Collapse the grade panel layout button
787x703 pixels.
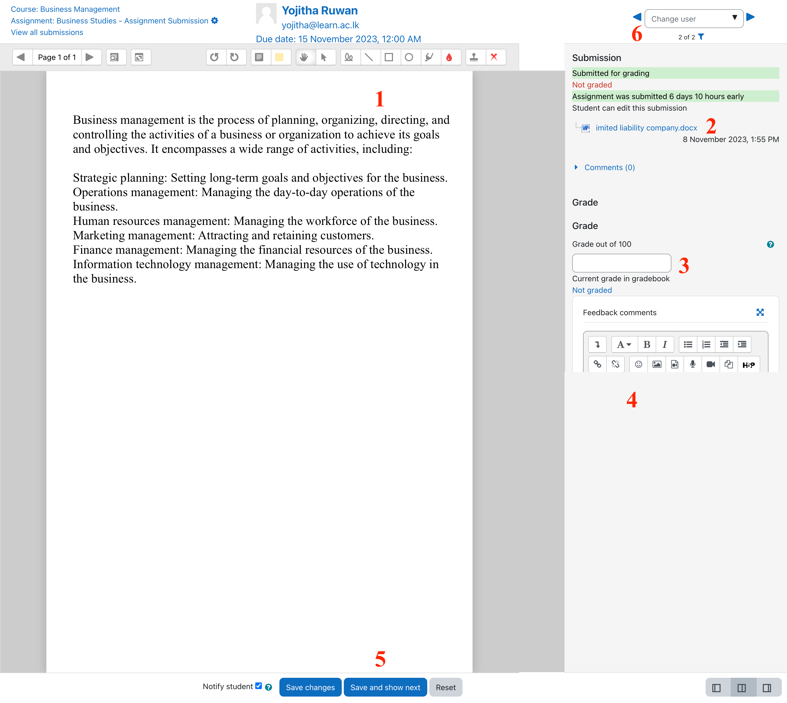point(767,688)
